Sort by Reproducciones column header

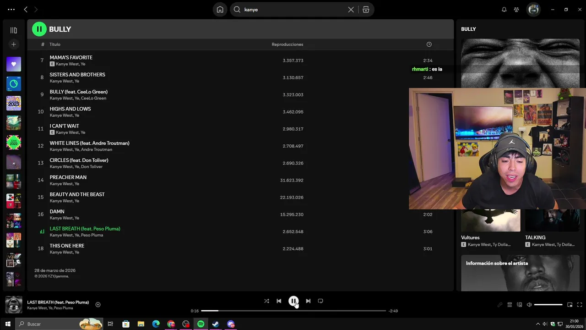[288, 44]
